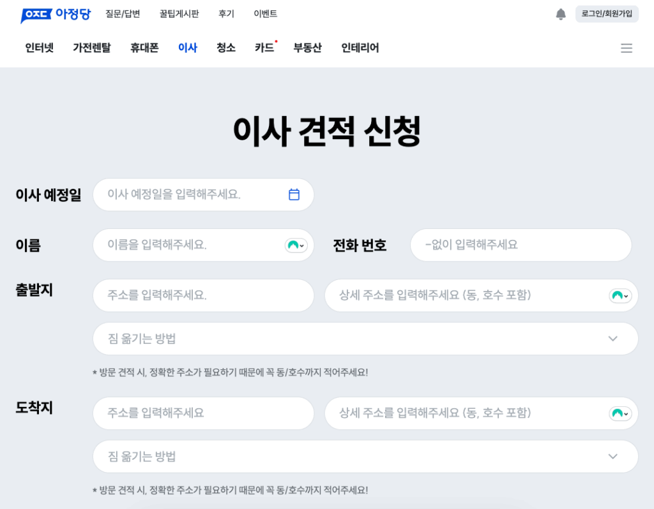This screenshot has width=654, height=509.
Task: Go to the 후기 page
Action: point(227,14)
